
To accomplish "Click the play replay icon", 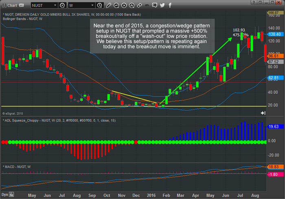I will click(x=125, y=6).
